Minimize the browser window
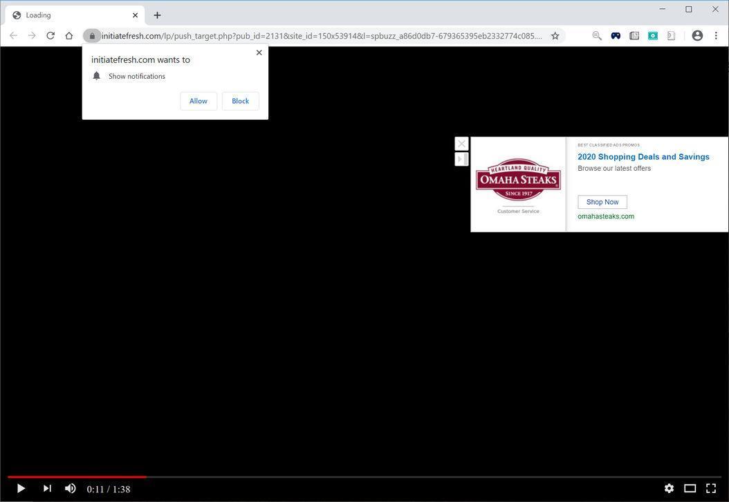The width and height of the screenshot is (729, 502). [x=663, y=9]
